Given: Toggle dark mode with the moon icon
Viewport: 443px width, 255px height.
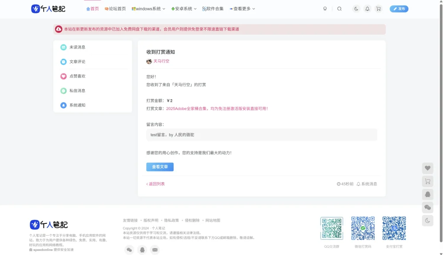Looking at the screenshot, I should pos(356,8).
